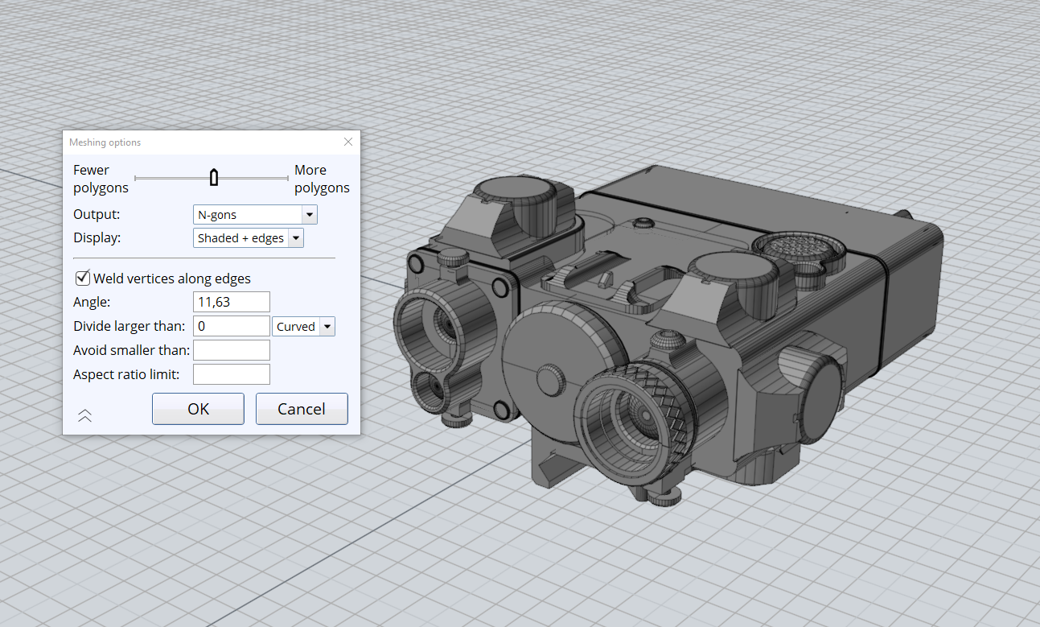Open the Curved divide mode dropdown
This screenshot has width=1040, height=627.
pos(327,327)
